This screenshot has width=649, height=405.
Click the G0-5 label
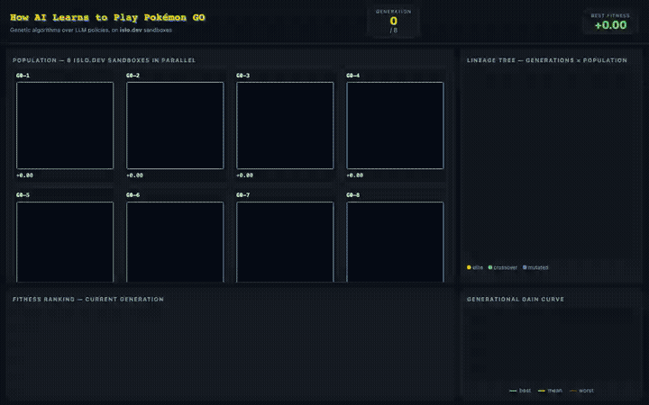(23, 195)
